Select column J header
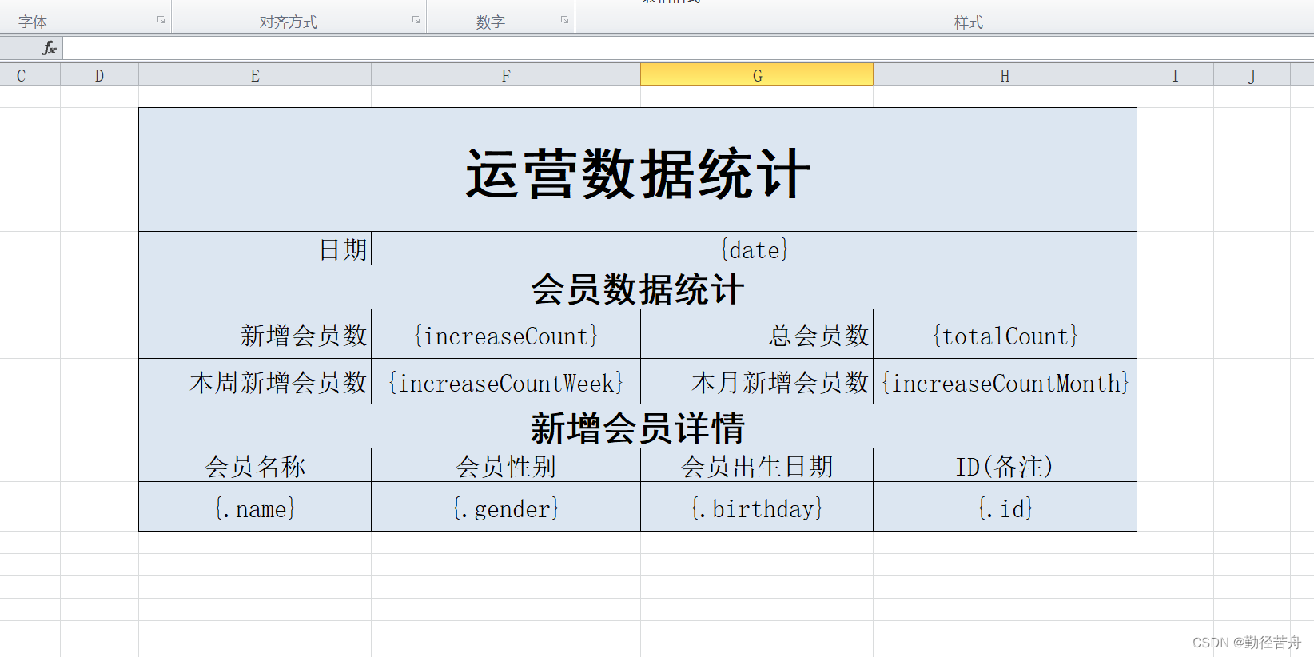The image size is (1314, 657). click(1252, 75)
